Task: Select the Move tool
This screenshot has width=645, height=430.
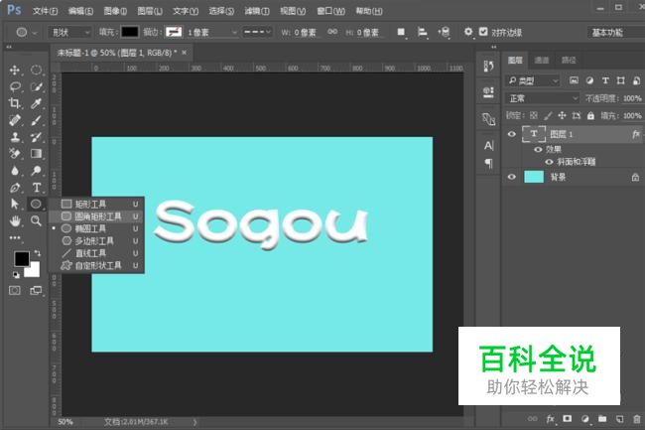Action: coord(15,71)
